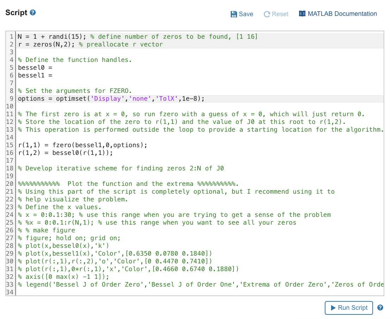Place cursor on line 'bessel0 ='
Viewport: 391px width, 319px height.
(x=35, y=68)
